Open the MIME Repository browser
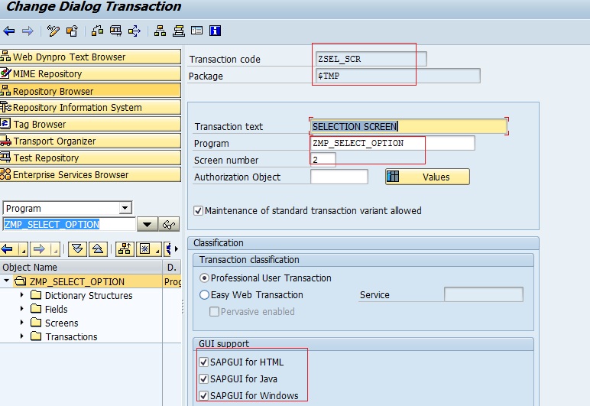Image resolution: width=590 pixels, height=406 pixels. [x=90, y=73]
